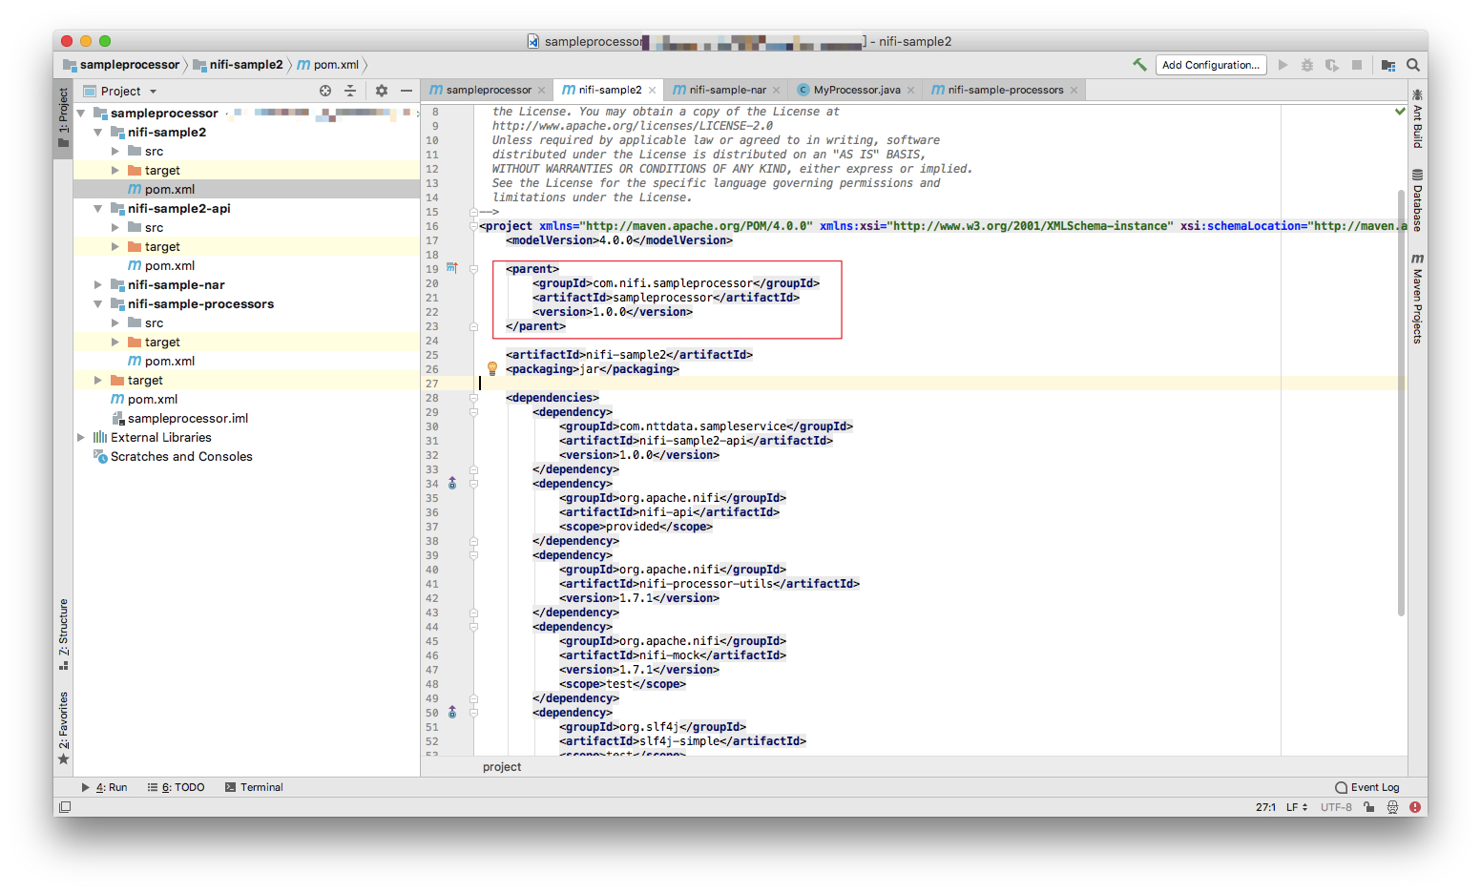1481x893 pixels.
Task: Click the Stop square icon in the toolbar
Action: click(x=1357, y=65)
